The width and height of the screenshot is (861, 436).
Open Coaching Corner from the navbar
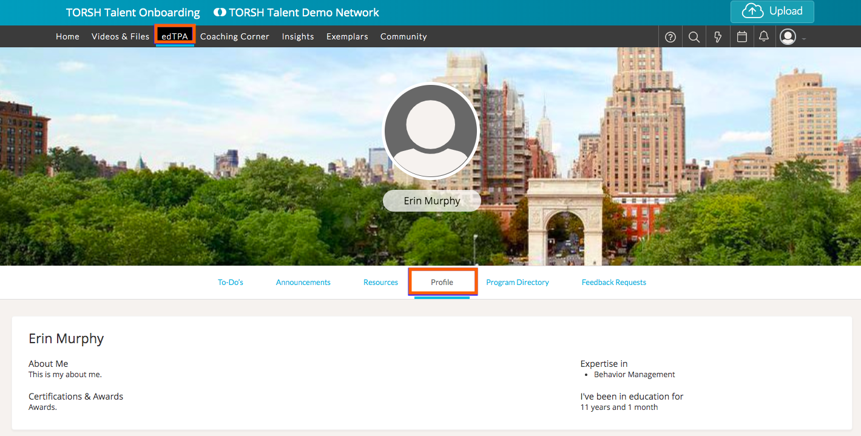click(x=234, y=36)
